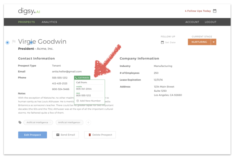Toggle the blue radio dot left of flag
Viewport: 235px width, 158px height.
point(8,42)
